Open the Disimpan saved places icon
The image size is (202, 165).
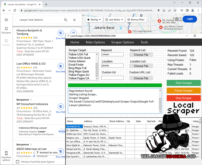(x=6, y=29)
